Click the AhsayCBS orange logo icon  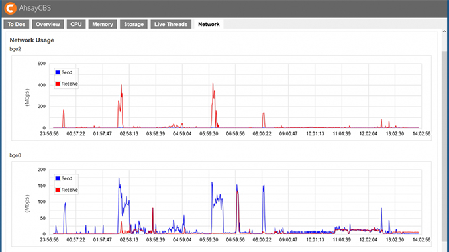10,8
